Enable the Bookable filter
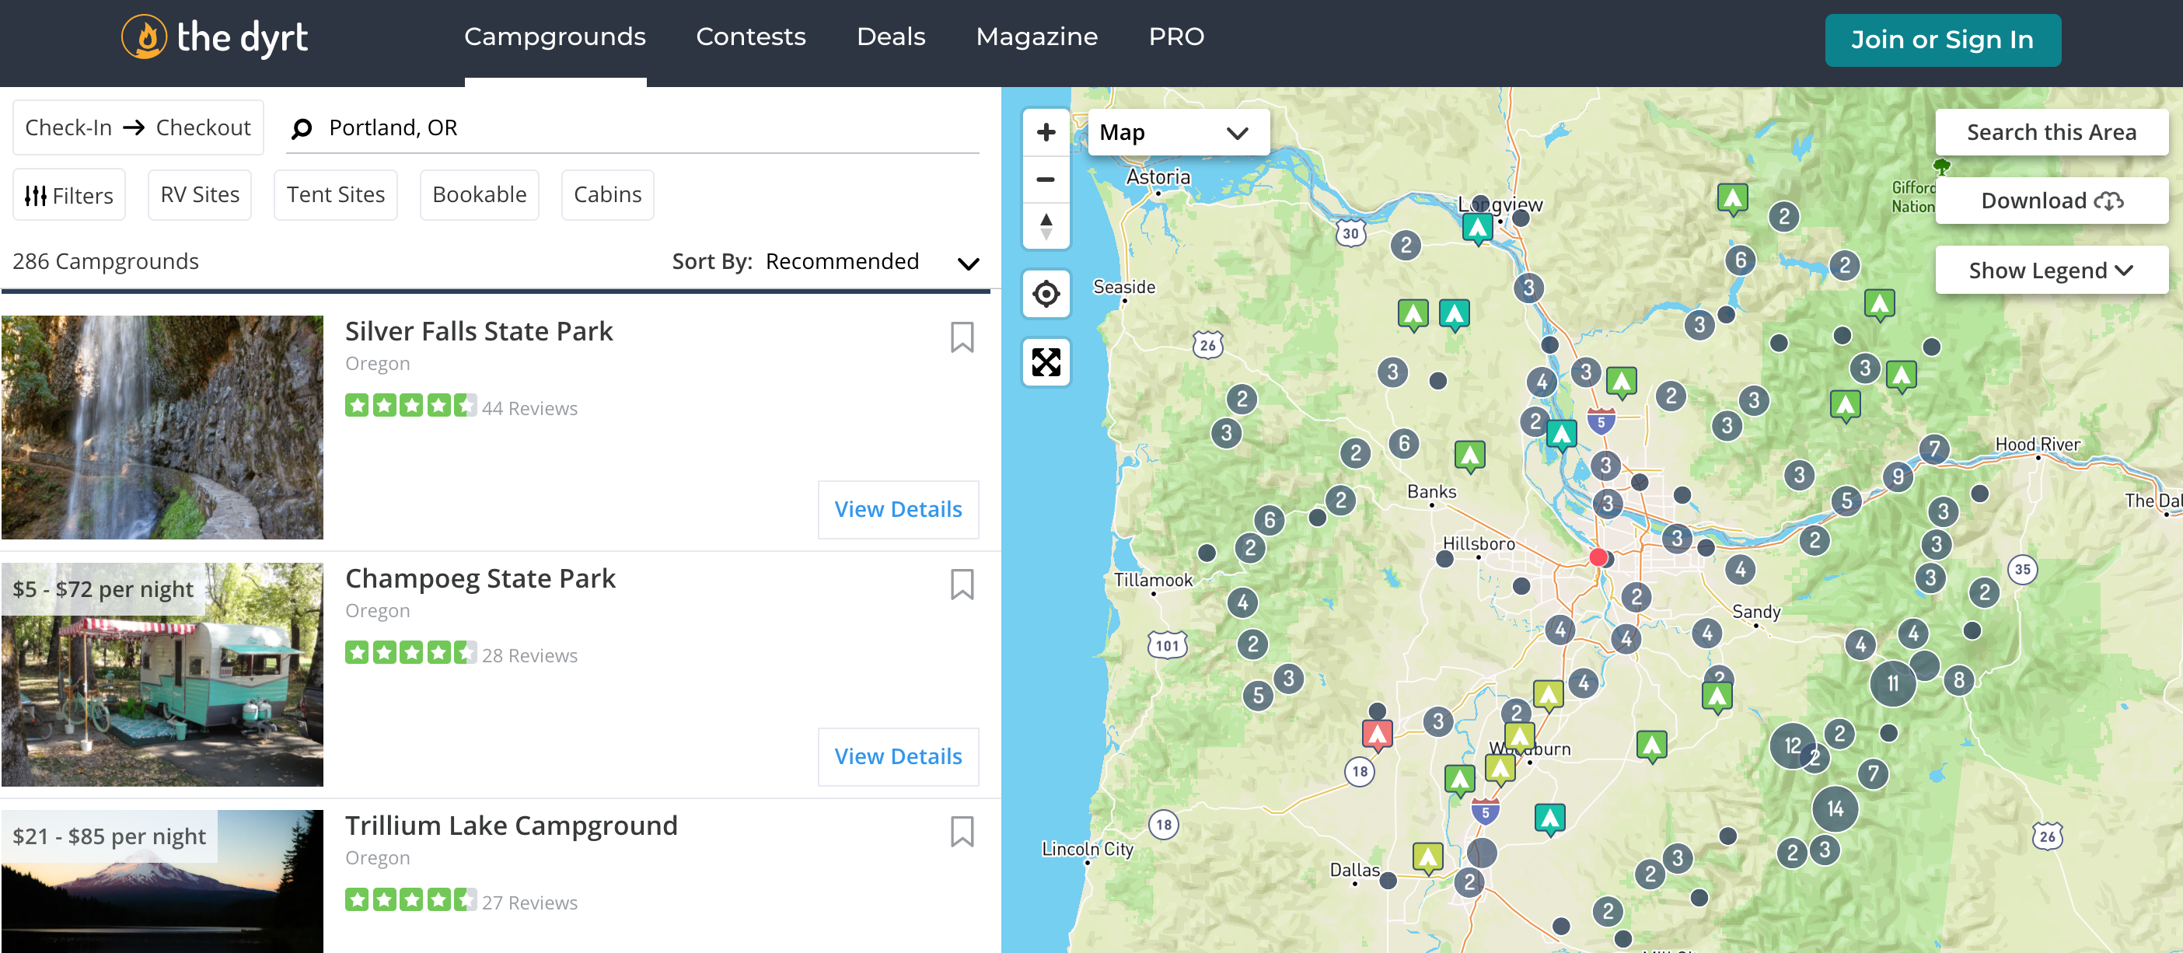The width and height of the screenshot is (2183, 953). click(480, 195)
